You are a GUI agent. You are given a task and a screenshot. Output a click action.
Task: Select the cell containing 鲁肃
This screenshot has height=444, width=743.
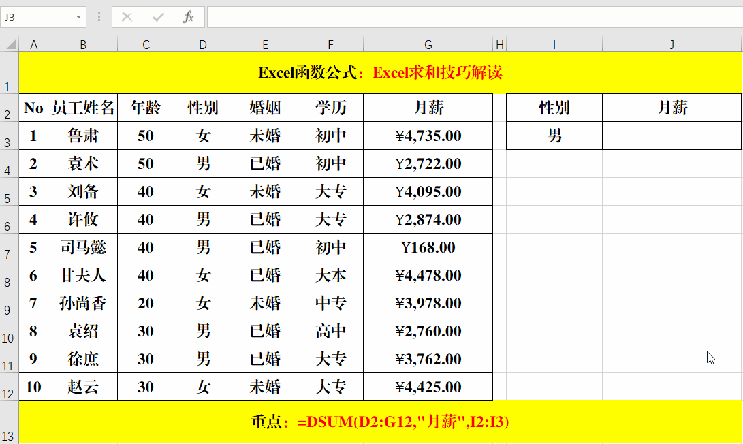point(82,136)
